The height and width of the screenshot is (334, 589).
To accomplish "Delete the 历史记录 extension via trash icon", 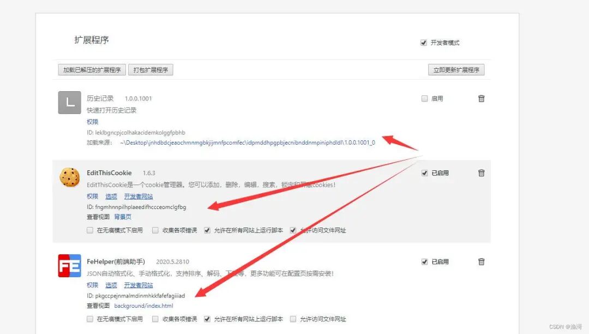I will [481, 98].
